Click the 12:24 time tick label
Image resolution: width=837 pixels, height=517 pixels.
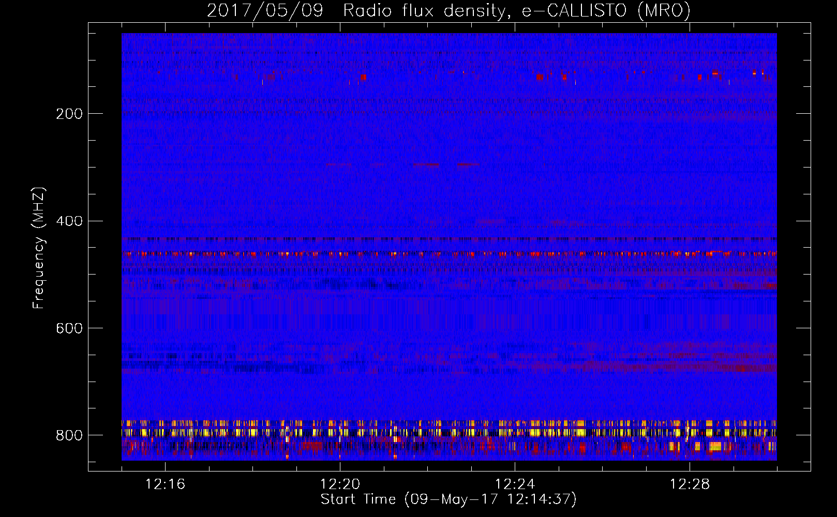click(x=515, y=484)
